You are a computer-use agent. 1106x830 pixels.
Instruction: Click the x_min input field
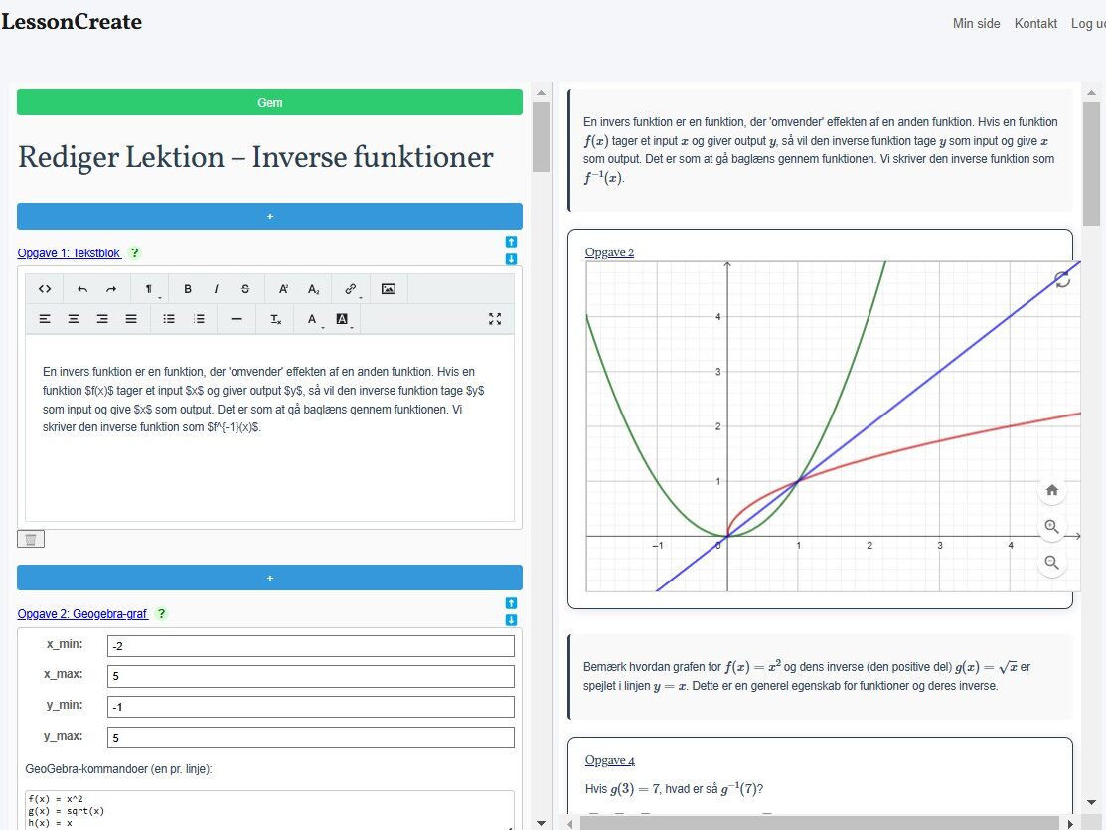310,646
